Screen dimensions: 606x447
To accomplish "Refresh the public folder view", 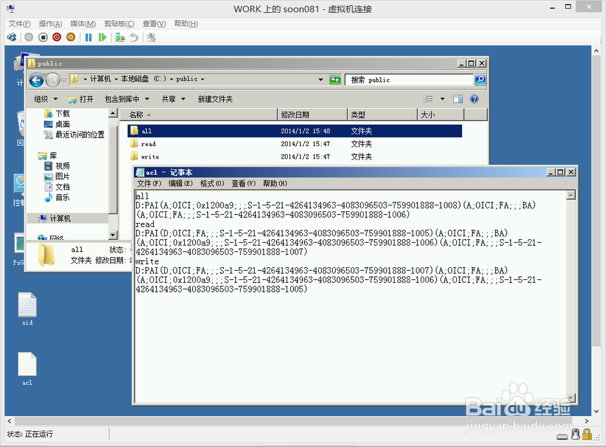I will click(x=335, y=79).
